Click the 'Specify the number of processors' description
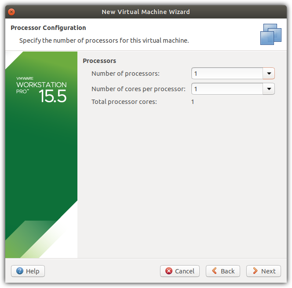Viewport: 292px width, 288px height. tap(104, 41)
